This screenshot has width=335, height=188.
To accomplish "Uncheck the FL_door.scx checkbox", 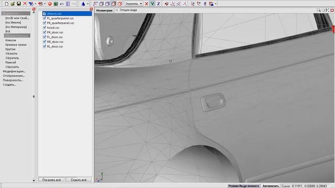I will [44, 37].
